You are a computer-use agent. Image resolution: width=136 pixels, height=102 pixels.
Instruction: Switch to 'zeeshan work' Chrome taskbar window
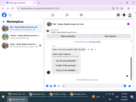17,94
